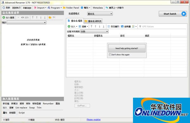Click the refresh icon in main toolbar

(4, 8)
